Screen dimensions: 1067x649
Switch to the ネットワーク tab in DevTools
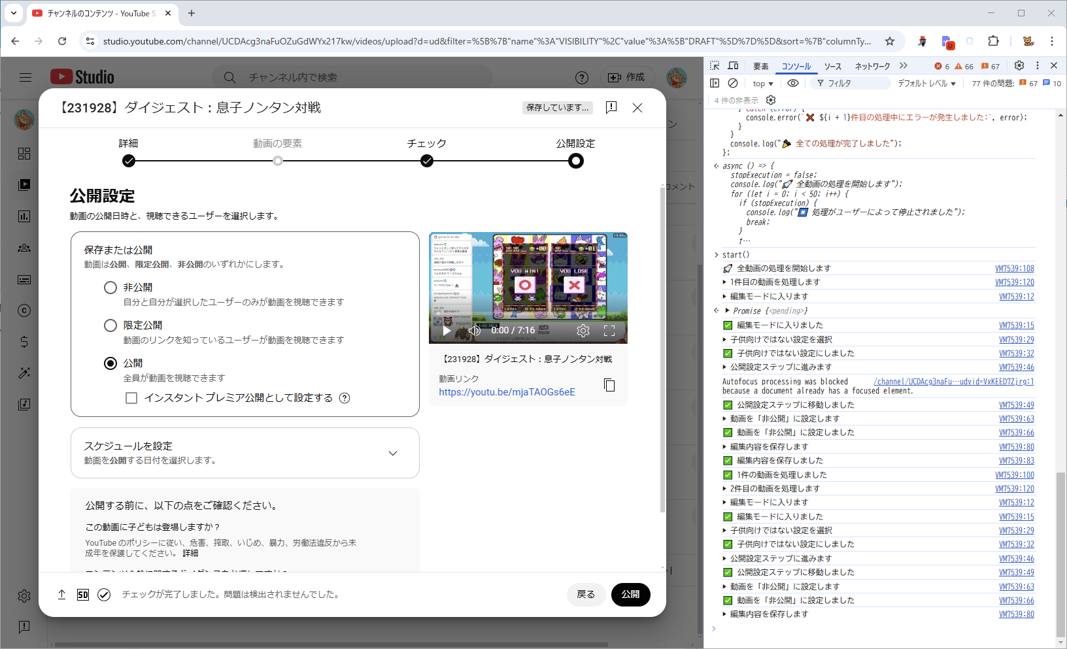(x=873, y=65)
